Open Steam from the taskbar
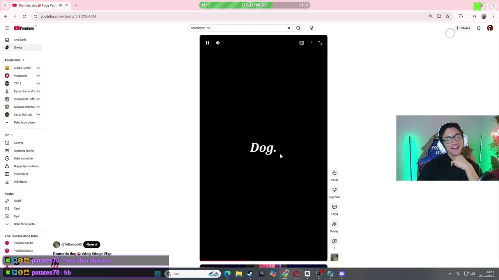499x280 pixels. coord(250,274)
